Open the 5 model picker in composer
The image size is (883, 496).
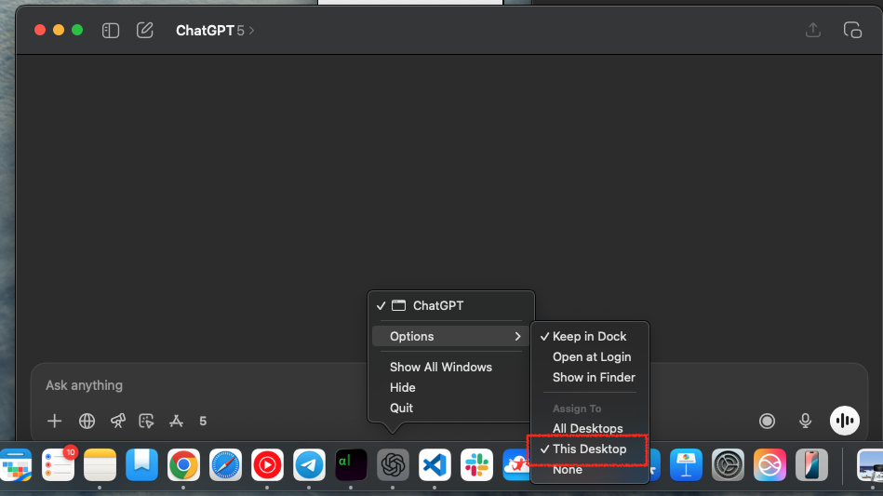point(203,422)
